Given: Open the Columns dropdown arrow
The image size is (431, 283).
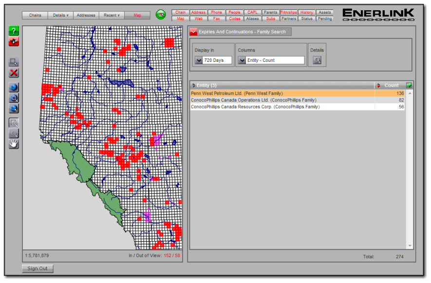Looking at the screenshot, I should [242, 60].
